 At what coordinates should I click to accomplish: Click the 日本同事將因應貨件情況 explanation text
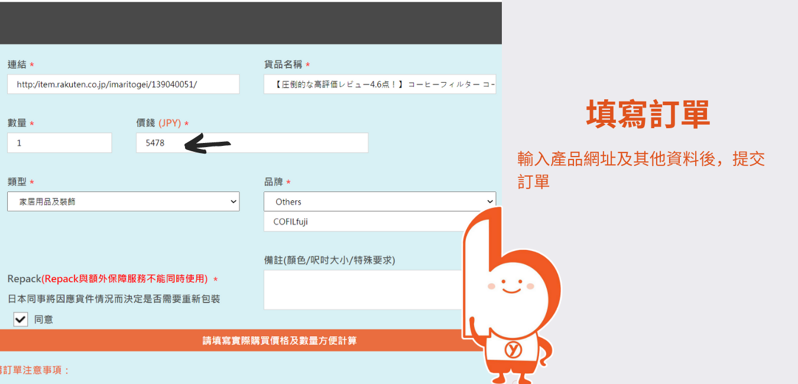click(114, 299)
